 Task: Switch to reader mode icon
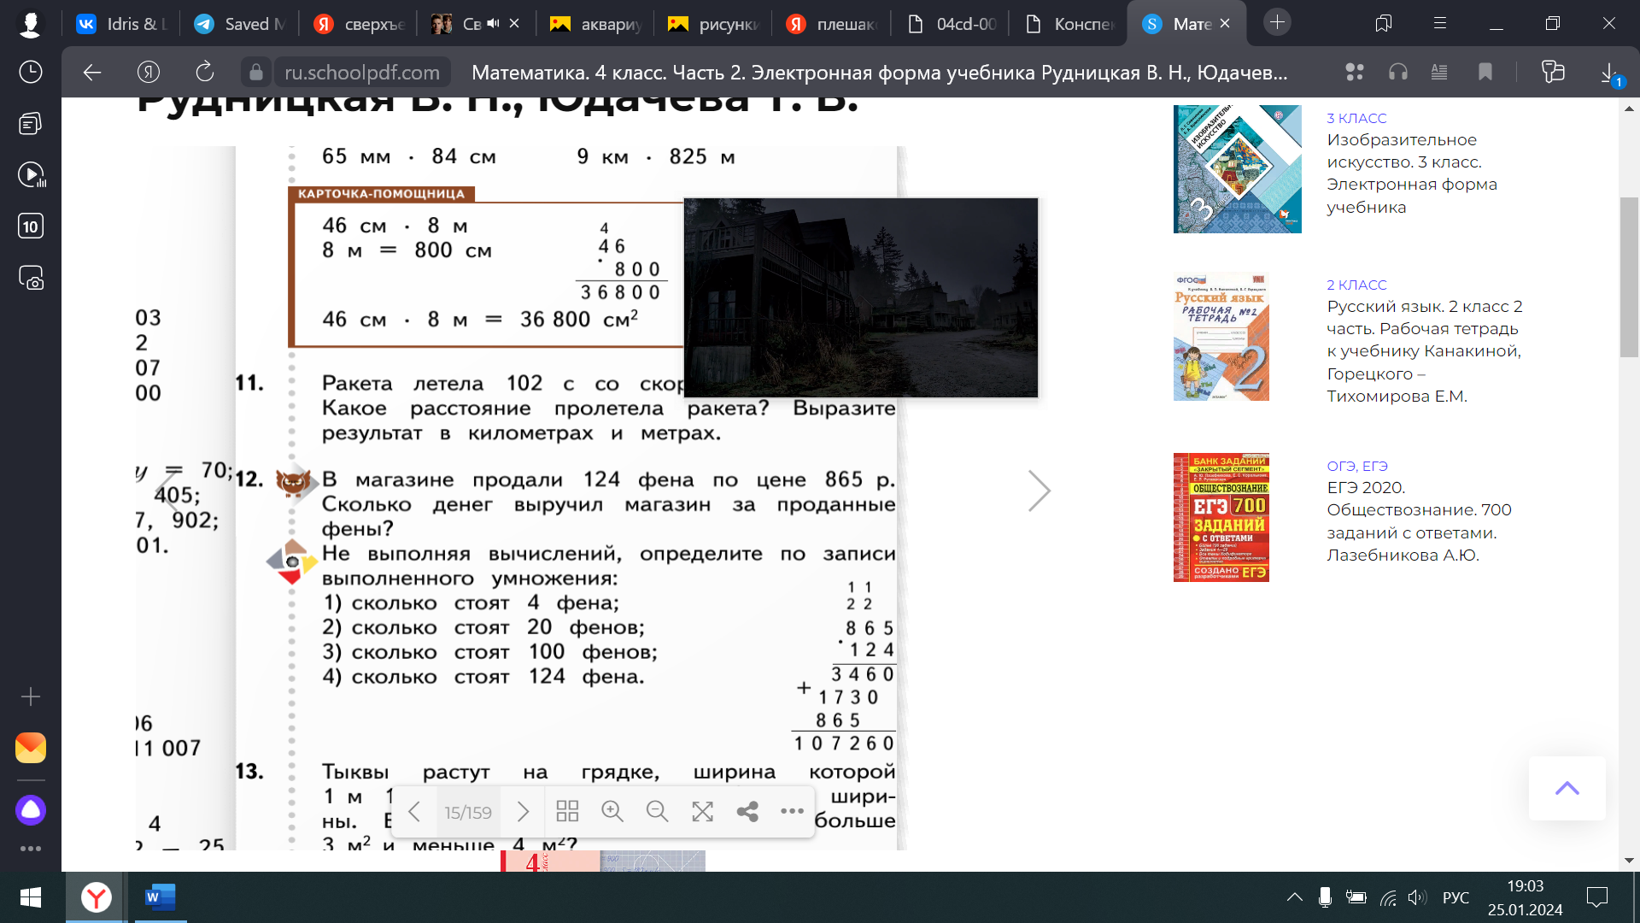tap(1439, 73)
